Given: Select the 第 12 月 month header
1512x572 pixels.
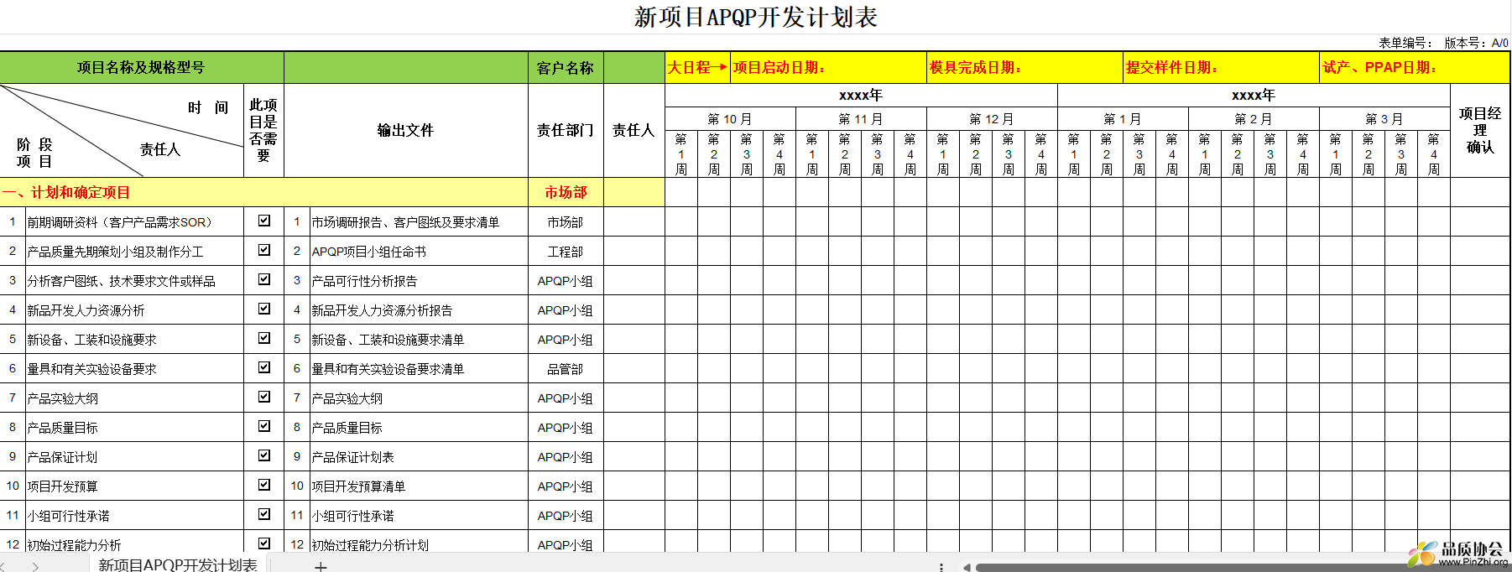Looking at the screenshot, I should (992, 119).
